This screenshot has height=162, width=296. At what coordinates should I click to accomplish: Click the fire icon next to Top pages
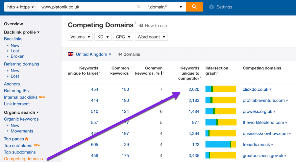pos(27,139)
